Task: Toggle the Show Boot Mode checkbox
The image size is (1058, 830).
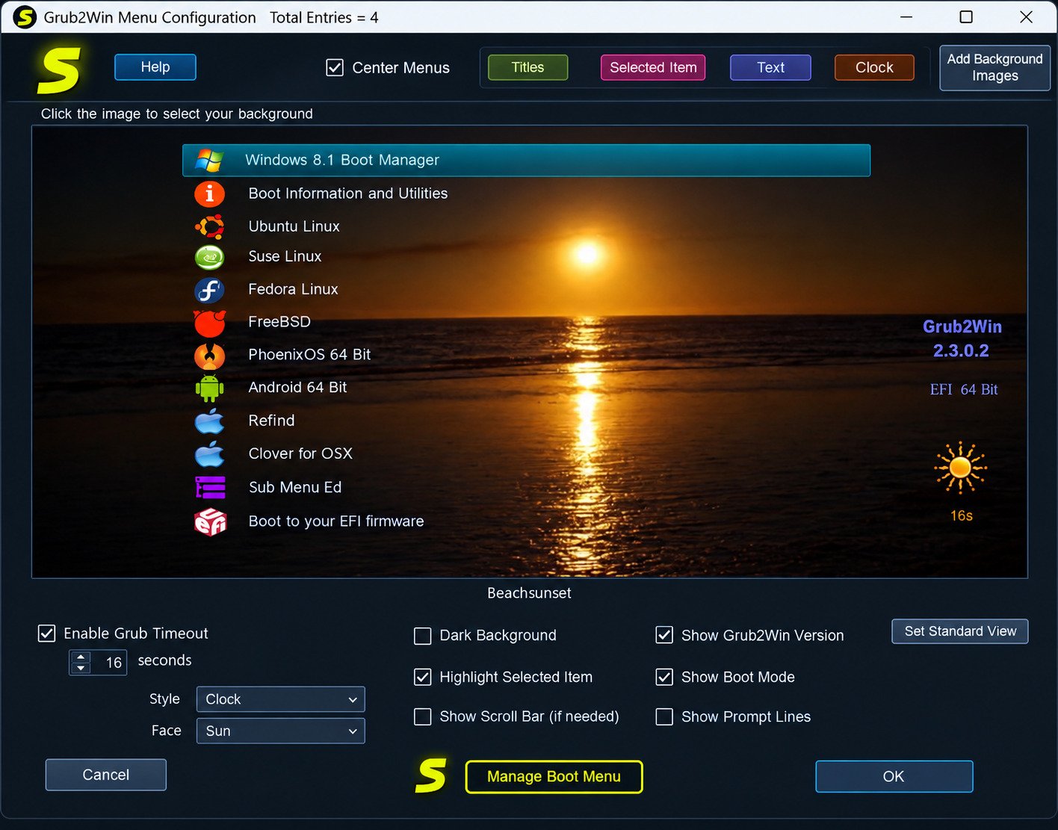Action: [664, 677]
